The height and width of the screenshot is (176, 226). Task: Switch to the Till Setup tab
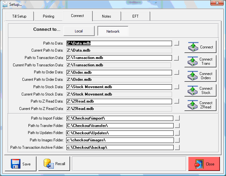coord(19,16)
